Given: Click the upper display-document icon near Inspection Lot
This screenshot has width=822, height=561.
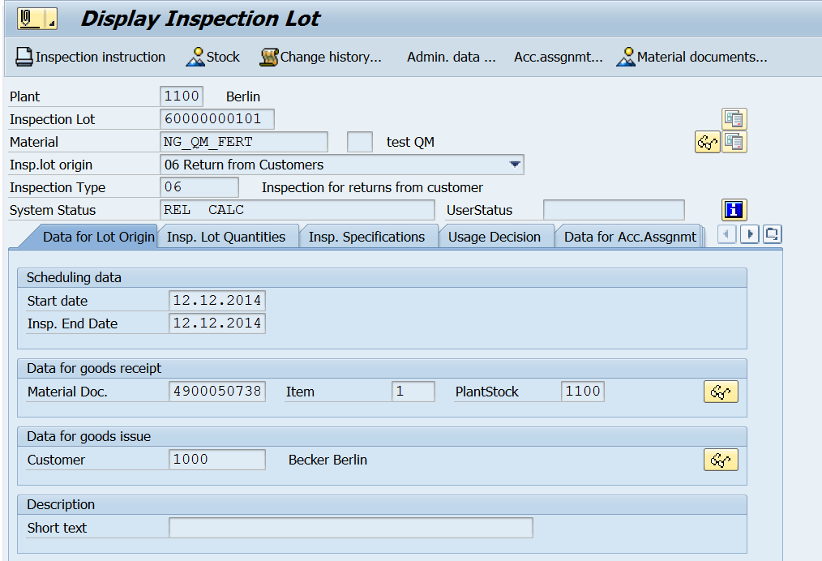Looking at the screenshot, I should pyautogui.click(x=734, y=118).
